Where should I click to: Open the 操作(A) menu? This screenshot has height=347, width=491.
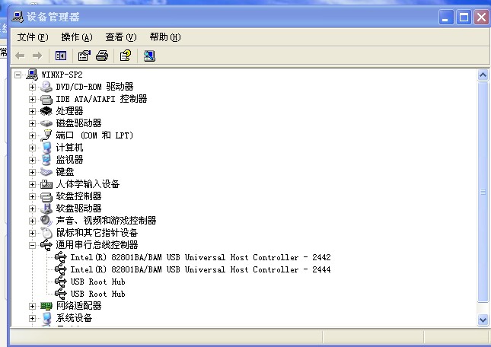pos(77,37)
